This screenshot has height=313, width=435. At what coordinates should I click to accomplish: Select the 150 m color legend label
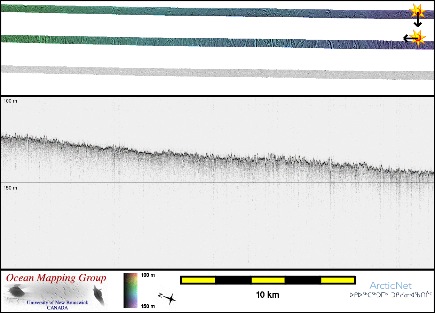[148, 306]
